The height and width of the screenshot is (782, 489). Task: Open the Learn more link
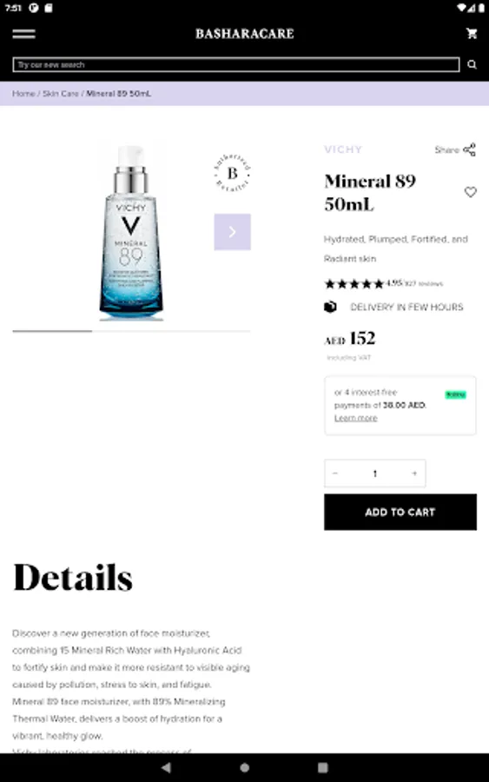tap(355, 418)
